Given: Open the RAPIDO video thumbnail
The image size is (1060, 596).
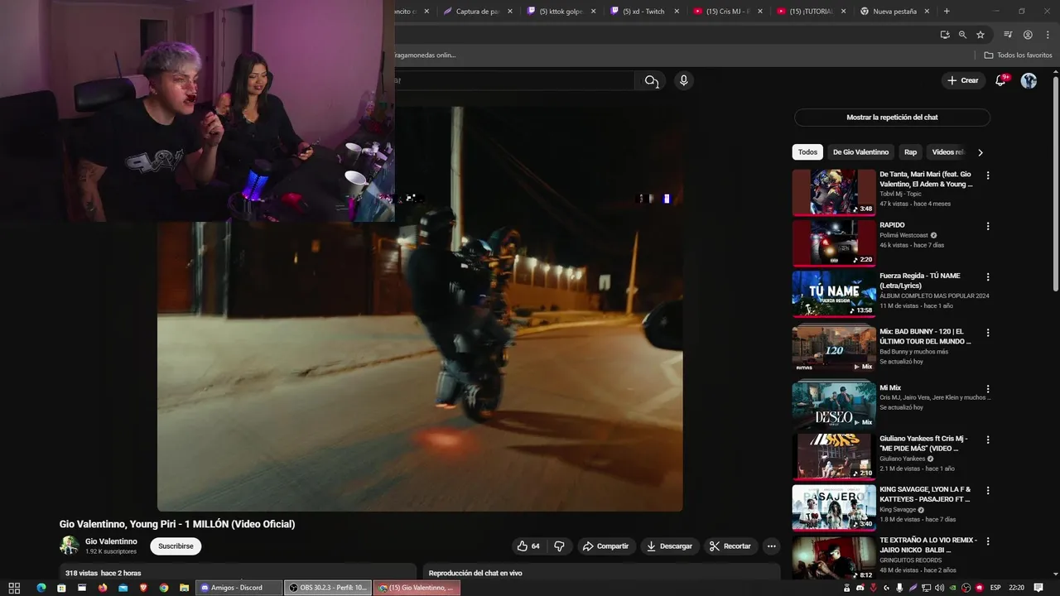Looking at the screenshot, I should 834,243.
